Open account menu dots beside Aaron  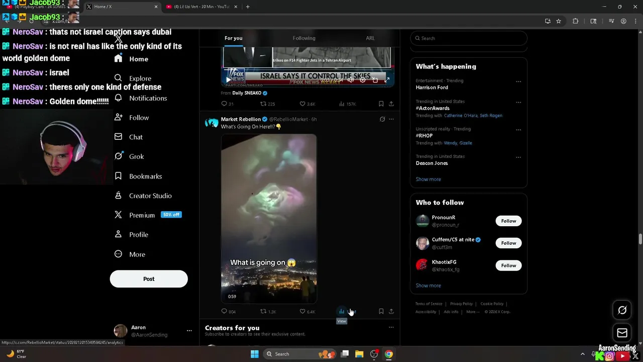point(189,331)
